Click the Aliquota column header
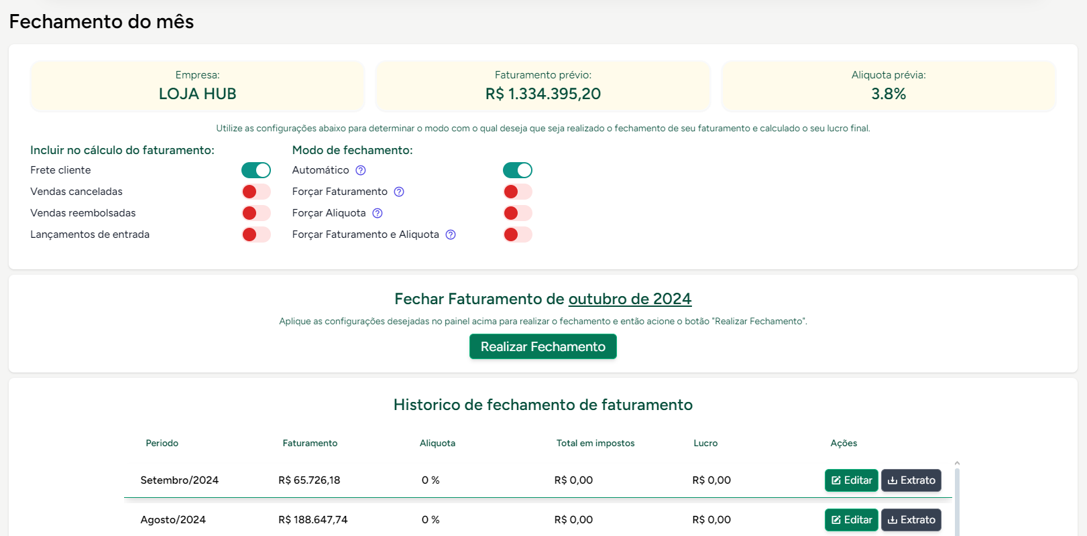Image resolution: width=1087 pixels, height=536 pixels. (437, 443)
